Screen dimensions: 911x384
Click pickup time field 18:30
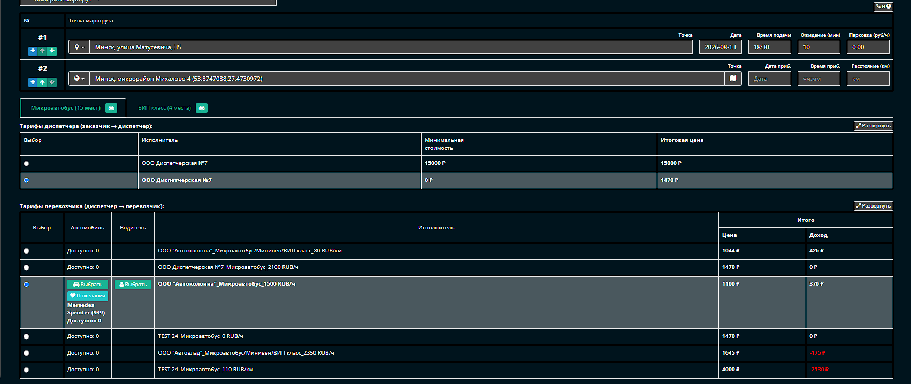pyautogui.click(x=769, y=47)
